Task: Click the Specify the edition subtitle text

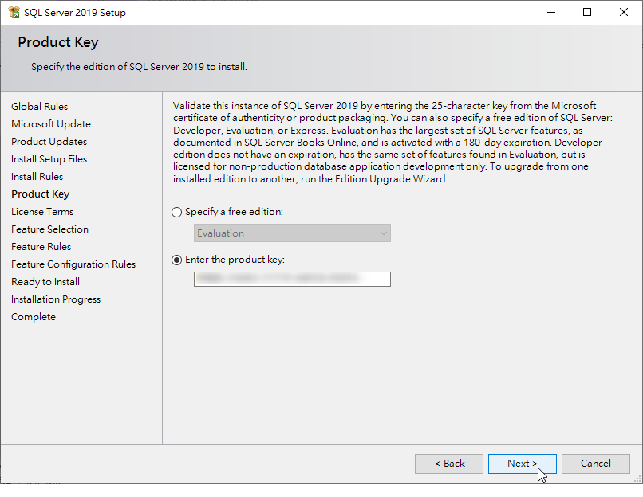Action: coord(139,67)
